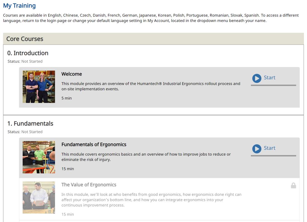Click the My Training page heading

[19, 6]
